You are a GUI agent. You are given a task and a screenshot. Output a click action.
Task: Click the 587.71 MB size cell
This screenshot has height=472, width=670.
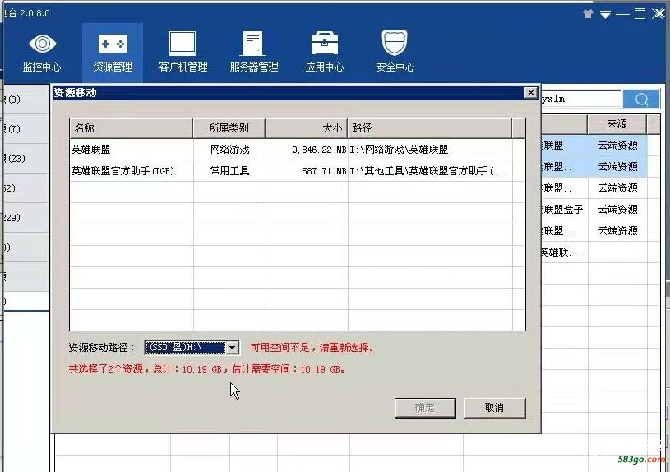coord(324,171)
